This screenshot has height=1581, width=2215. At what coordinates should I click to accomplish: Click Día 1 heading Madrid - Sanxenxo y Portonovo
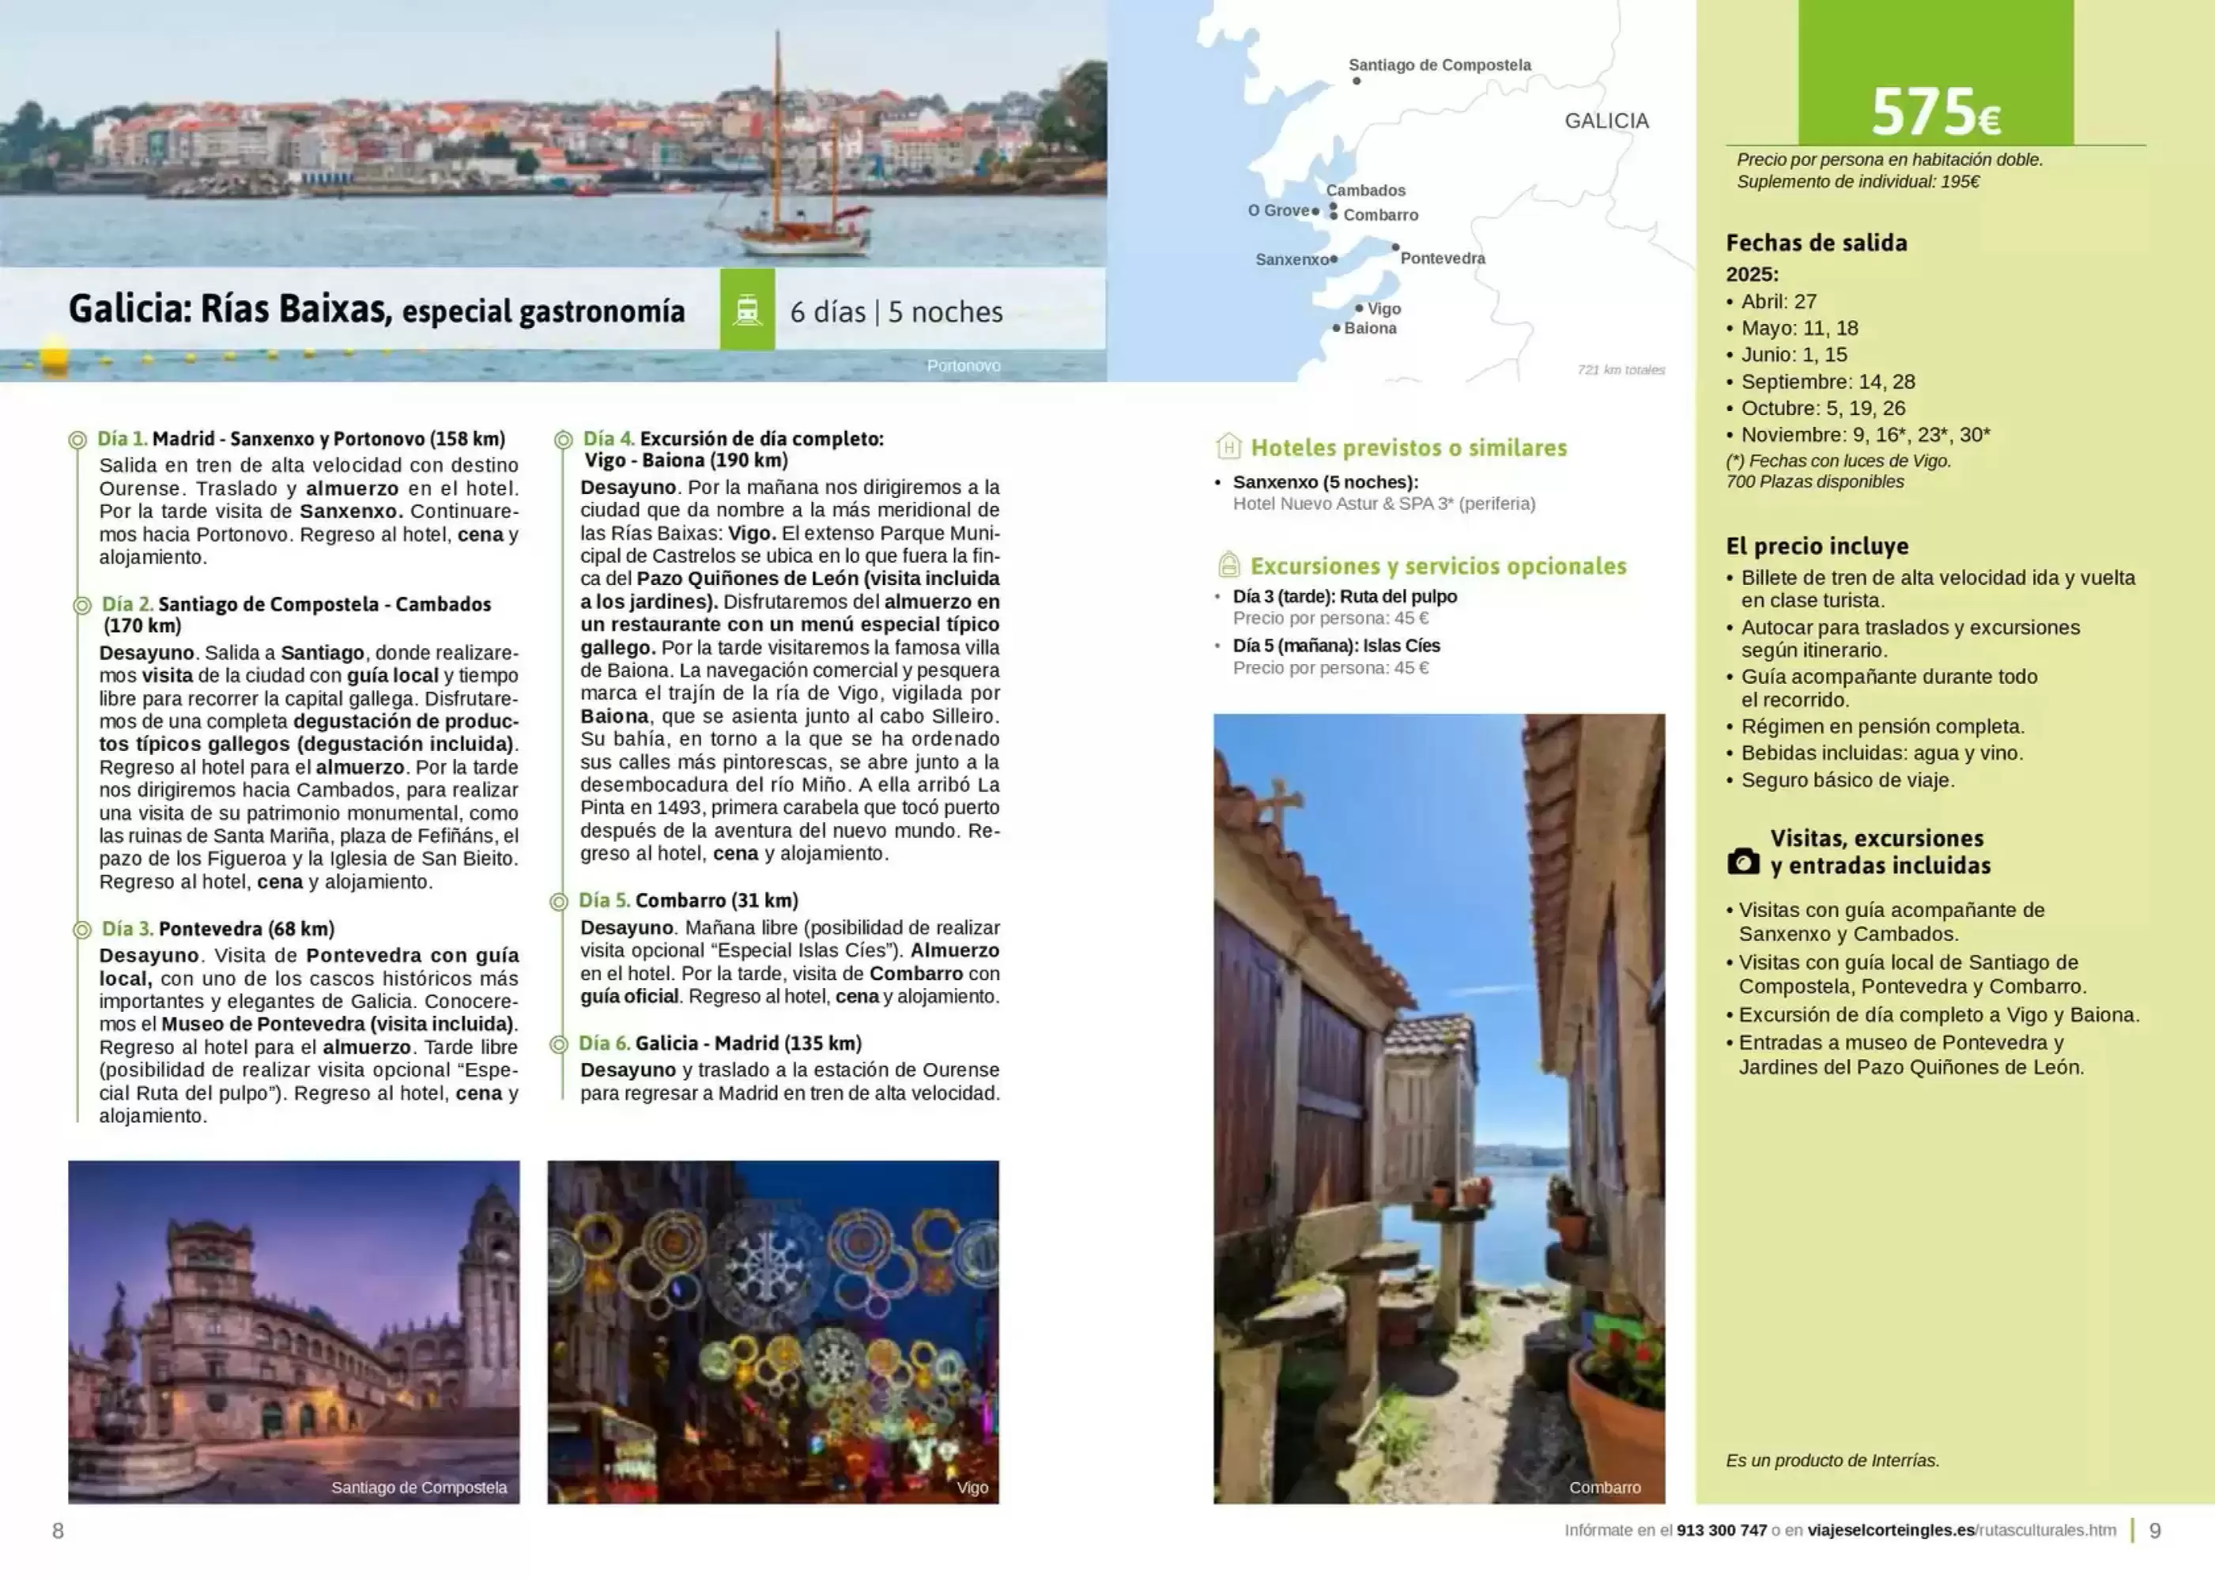pos(301,439)
